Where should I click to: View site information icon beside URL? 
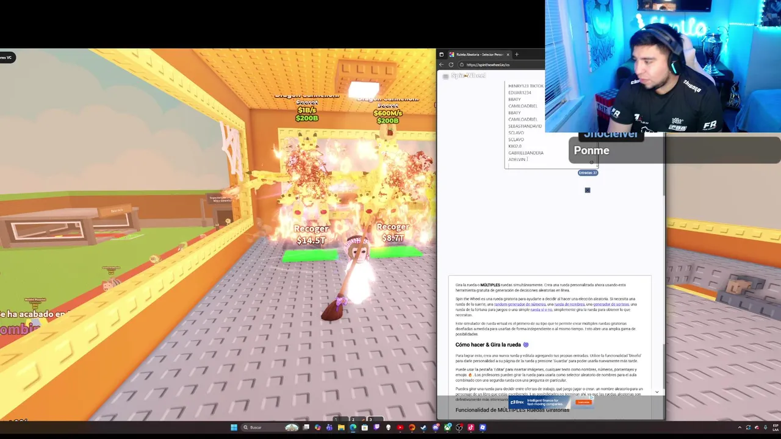click(462, 65)
